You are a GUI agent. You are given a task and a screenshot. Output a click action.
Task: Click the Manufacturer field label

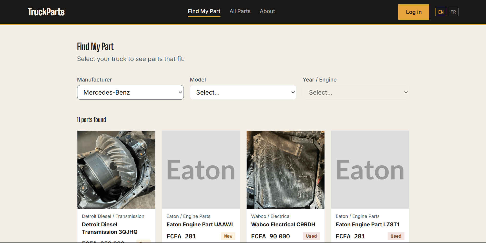(x=95, y=80)
